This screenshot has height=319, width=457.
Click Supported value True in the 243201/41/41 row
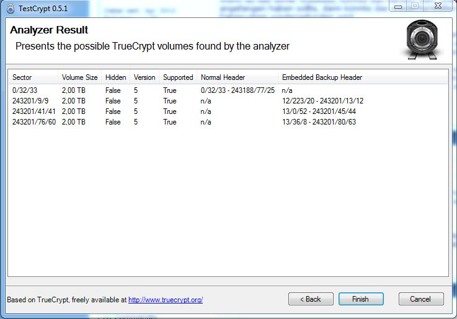click(170, 111)
